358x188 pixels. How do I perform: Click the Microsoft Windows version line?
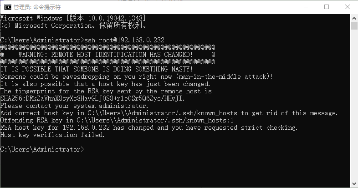[73, 18]
